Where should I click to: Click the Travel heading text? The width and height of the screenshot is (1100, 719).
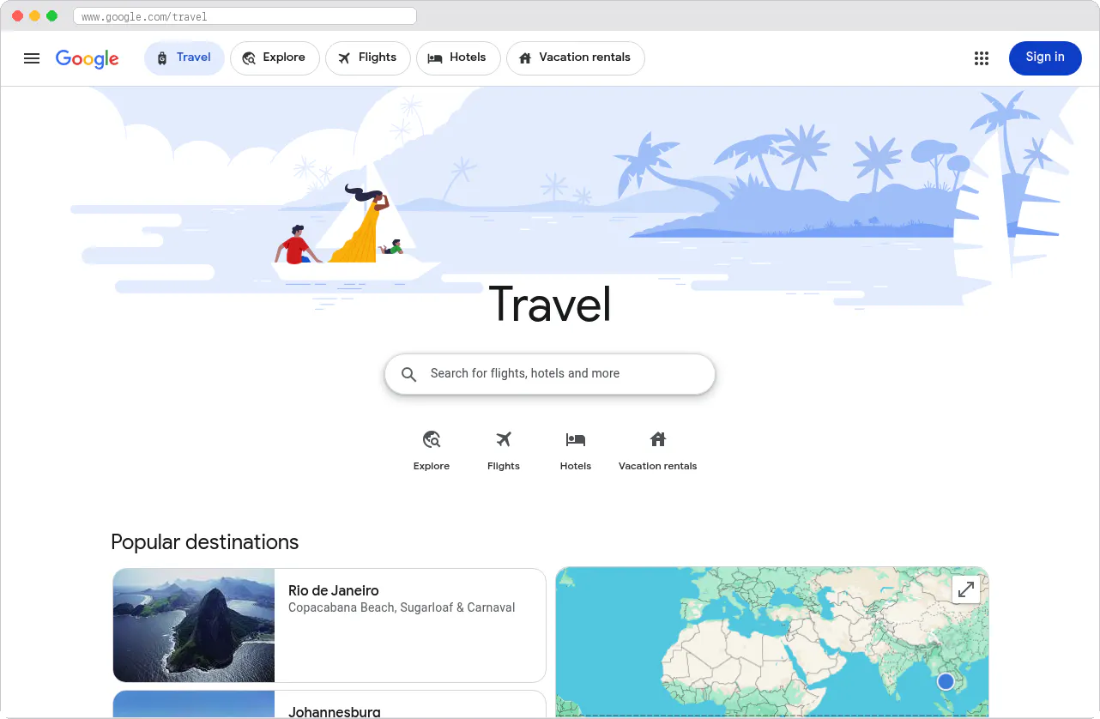[x=550, y=305]
